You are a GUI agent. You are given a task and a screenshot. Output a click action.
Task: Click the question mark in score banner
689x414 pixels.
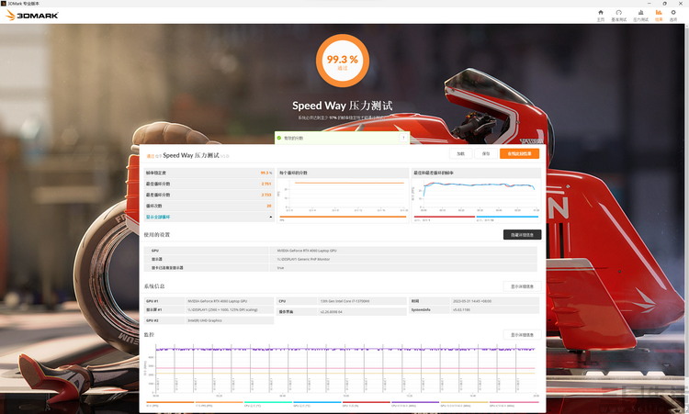pos(403,138)
